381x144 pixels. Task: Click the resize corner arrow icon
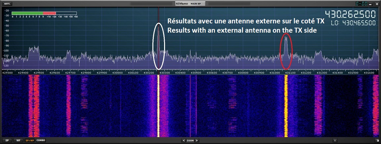click(x=377, y=140)
